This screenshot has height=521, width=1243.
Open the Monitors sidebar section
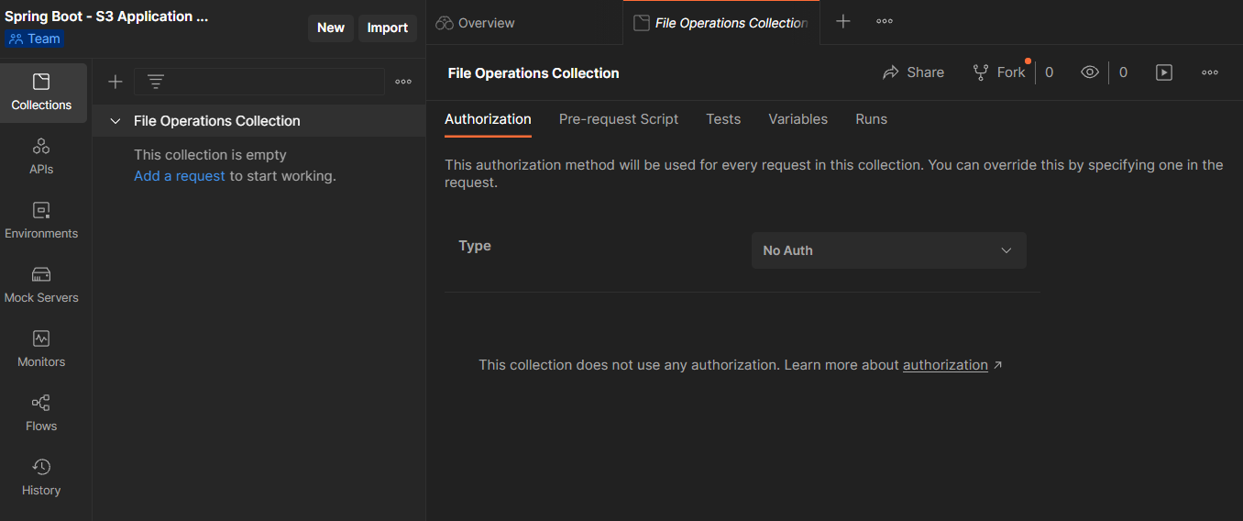(x=41, y=349)
